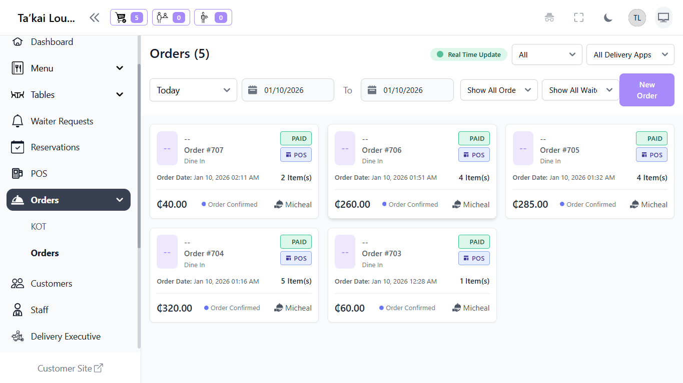The height and width of the screenshot is (383, 683).
Task: Click the incognito glasses icon
Action: (x=549, y=18)
